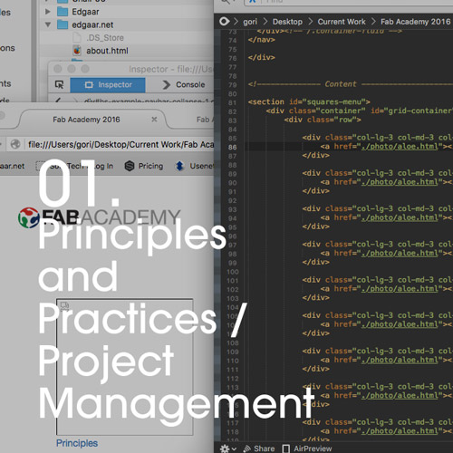The height and width of the screenshot is (453, 453).
Task: Click the image placeholder above the Principles link
Action: pos(124,367)
